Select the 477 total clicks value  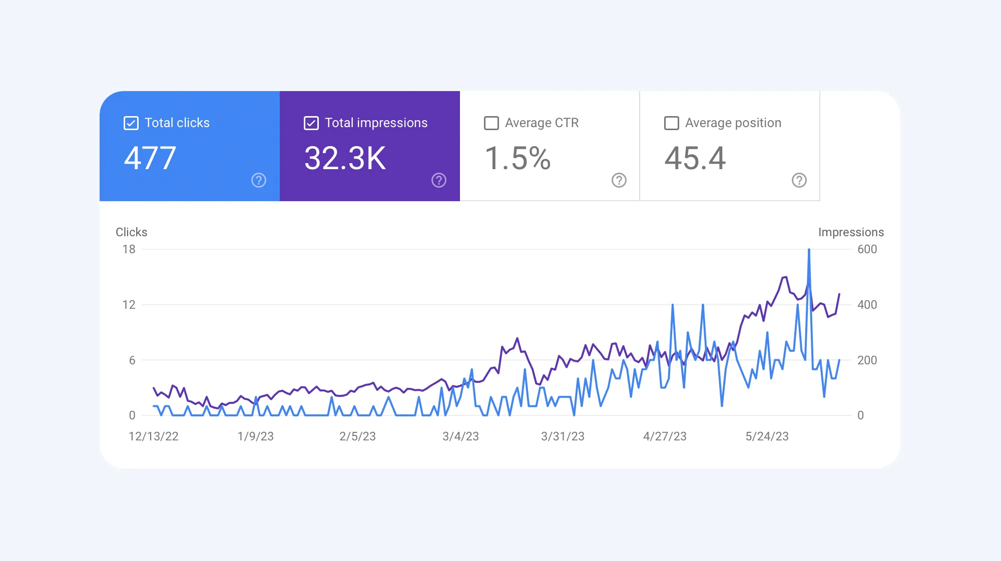tap(150, 158)
